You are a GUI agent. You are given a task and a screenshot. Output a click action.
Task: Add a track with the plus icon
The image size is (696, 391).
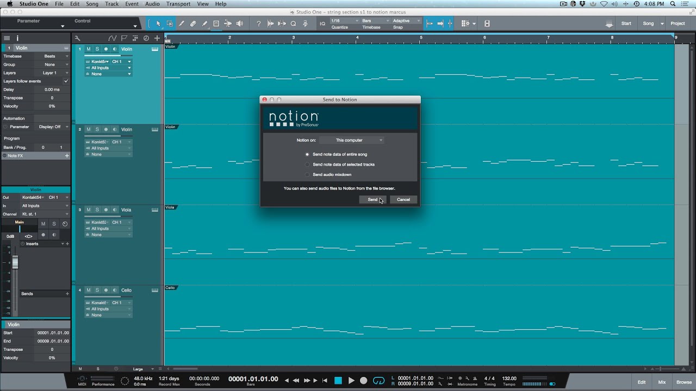pyautogui.click(x=157, y=38)
